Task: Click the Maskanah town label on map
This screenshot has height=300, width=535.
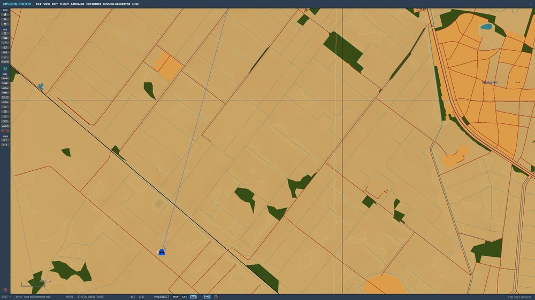Action: [x=490, y=82]
